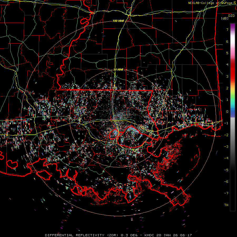Image resolution: width=237 pixels, height=237 pixels.
Task: Click the -7 dB legend value
Action: pyautogui.click(x=226, y=193)
